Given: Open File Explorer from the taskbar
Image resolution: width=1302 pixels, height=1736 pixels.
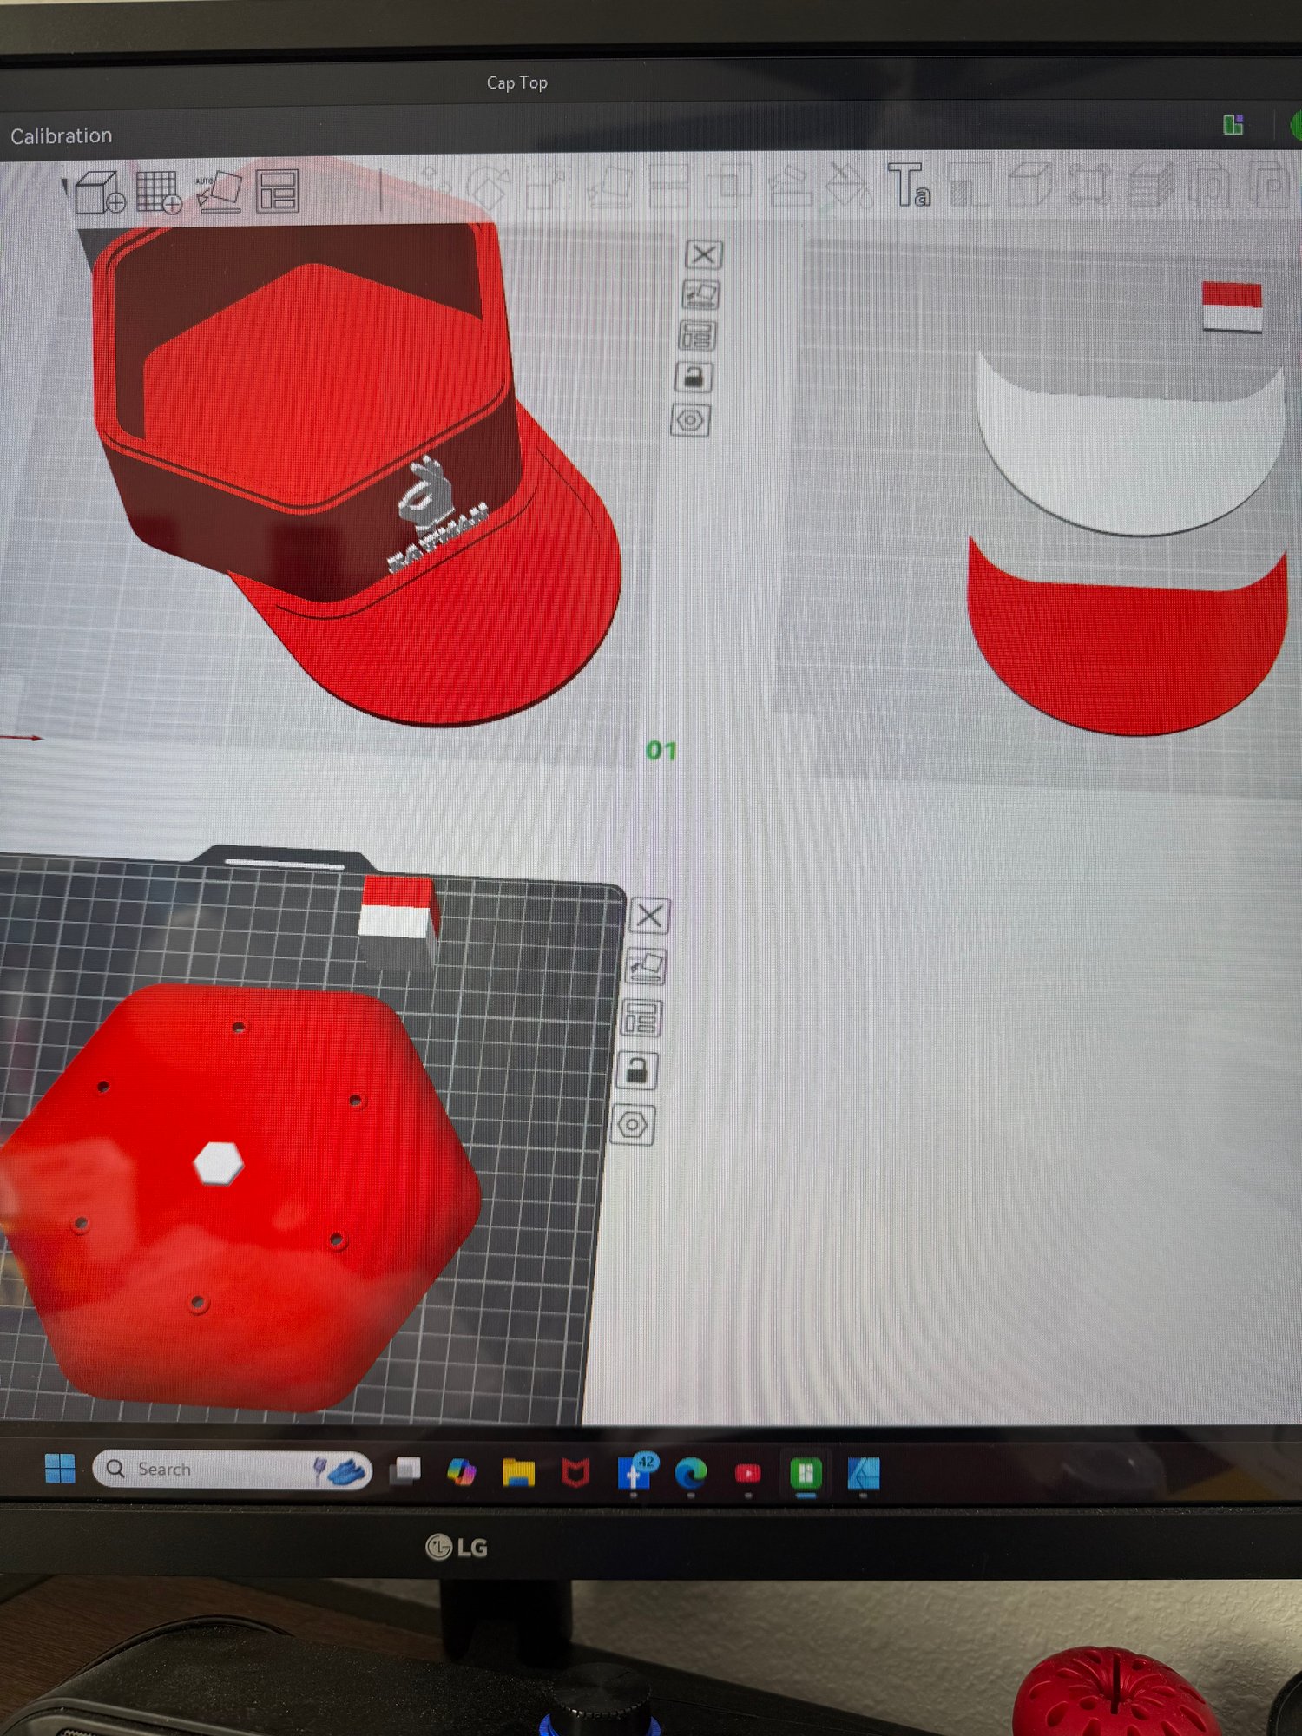Looking at the screenshot, I should [518, 1473].
